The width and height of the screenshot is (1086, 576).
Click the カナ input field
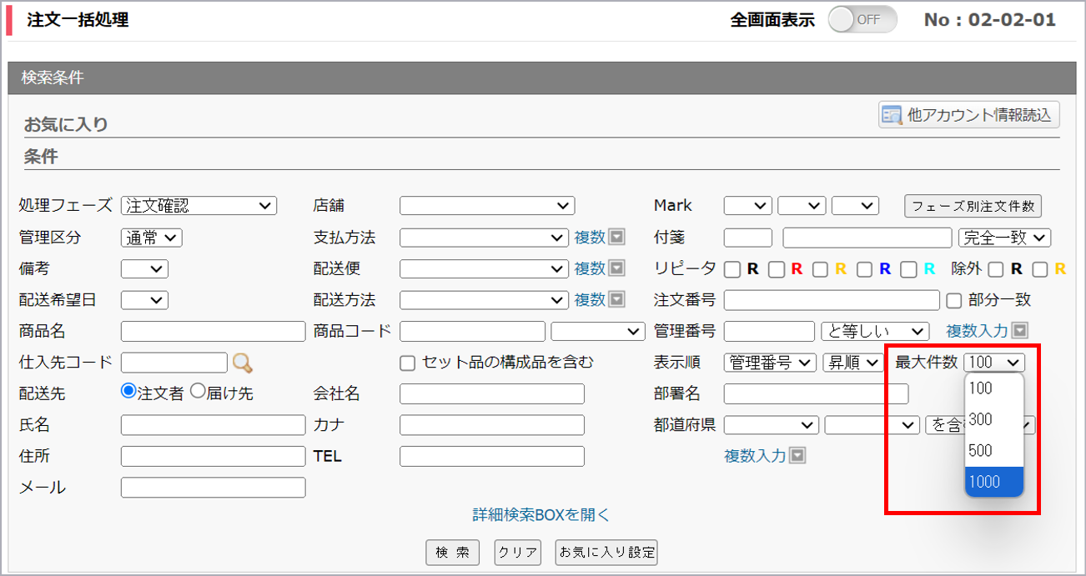pos(492,425)
